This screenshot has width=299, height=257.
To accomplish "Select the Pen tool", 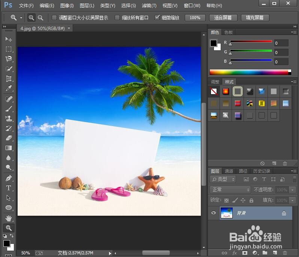I will tap(8, 178).
